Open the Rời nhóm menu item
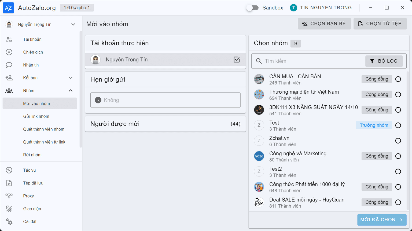The height and width of the screenshot is (231, 412). point(32,155)
